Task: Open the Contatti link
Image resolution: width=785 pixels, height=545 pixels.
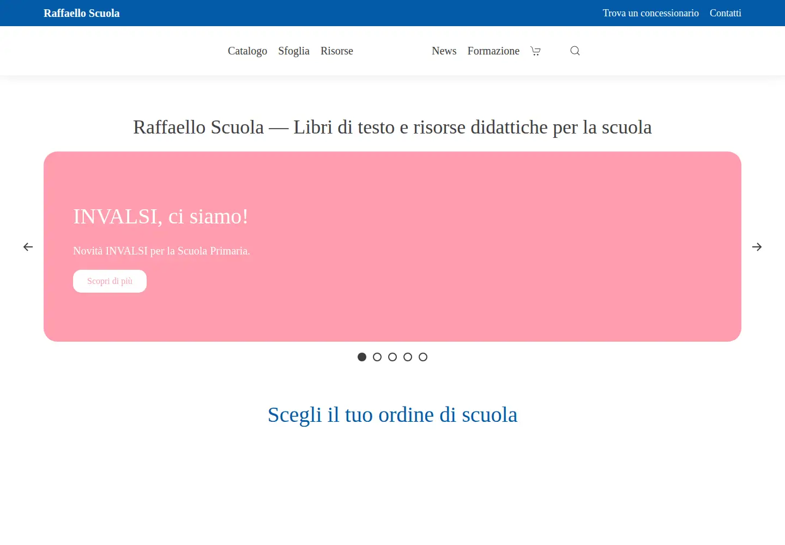Action: tap(726, 13)
